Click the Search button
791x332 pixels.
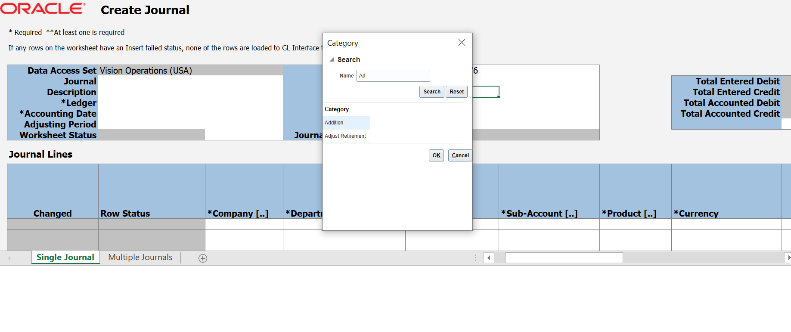point(432,92)
